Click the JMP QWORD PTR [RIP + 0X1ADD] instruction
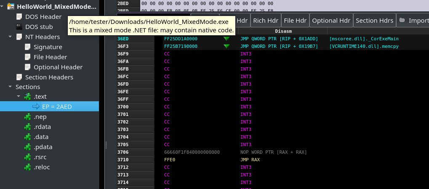 (x=280, y=39)
